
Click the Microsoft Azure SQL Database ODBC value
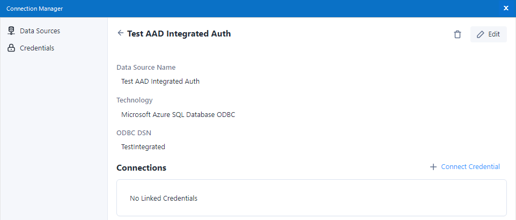point(178,114)
